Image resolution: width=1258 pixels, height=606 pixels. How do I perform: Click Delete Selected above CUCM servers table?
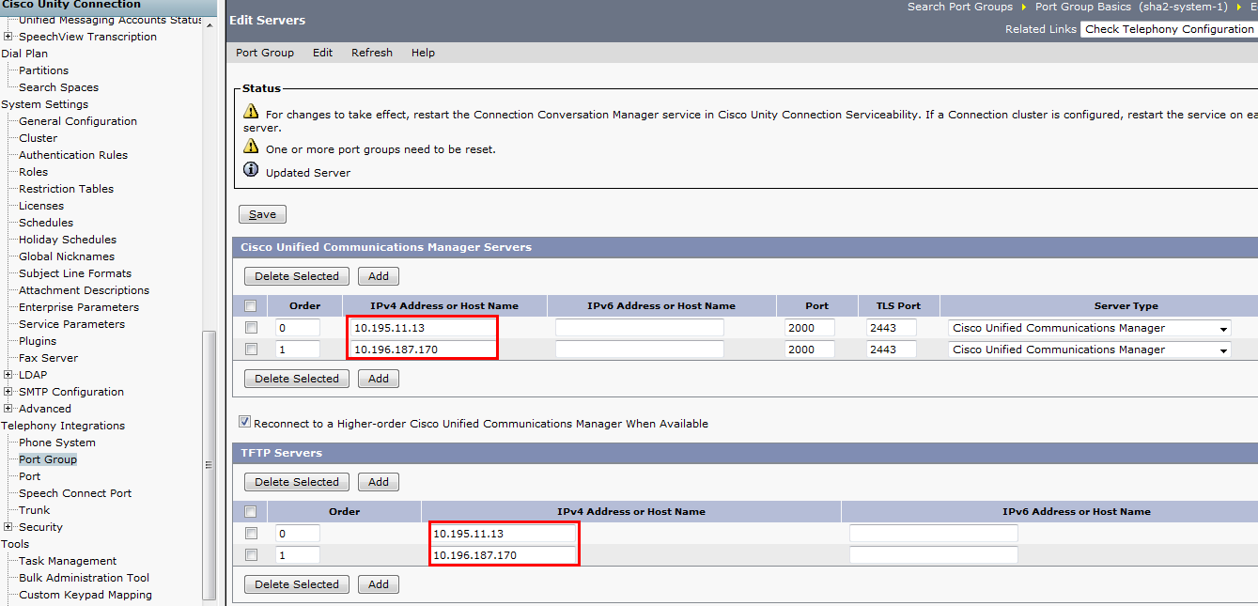click(x=297, y=276)
